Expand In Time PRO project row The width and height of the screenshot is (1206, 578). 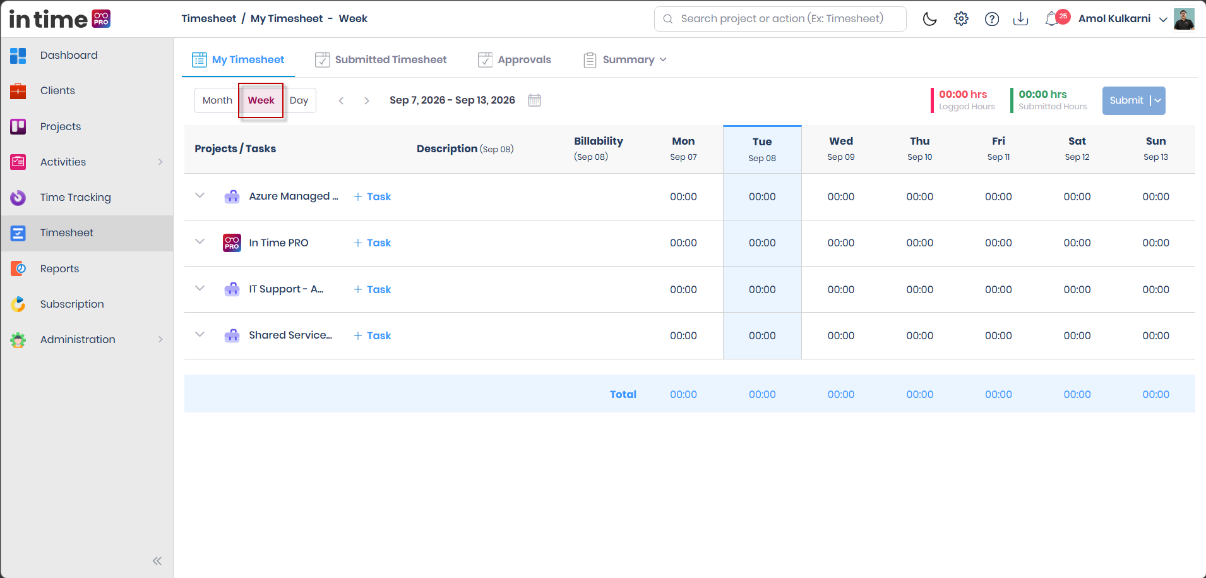point(200,241)
